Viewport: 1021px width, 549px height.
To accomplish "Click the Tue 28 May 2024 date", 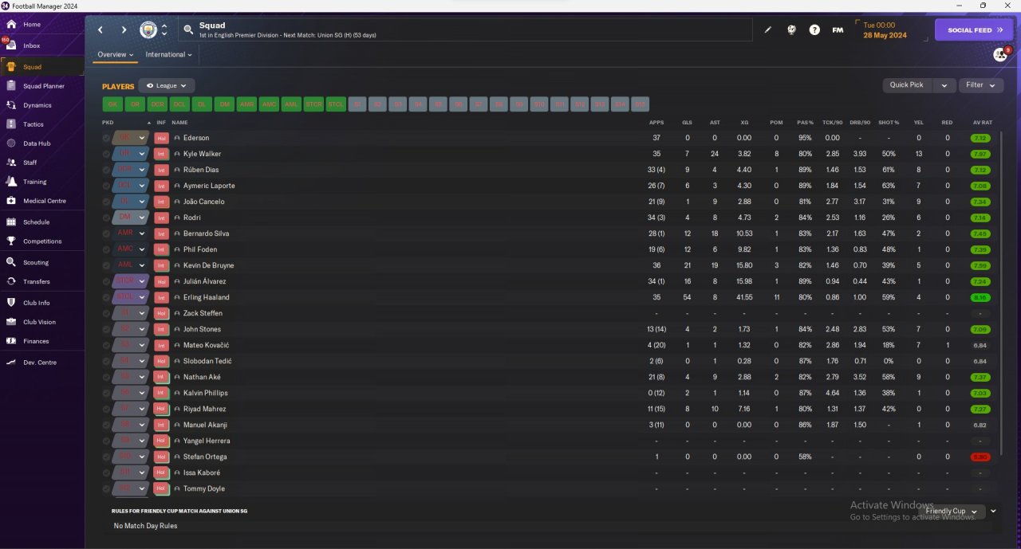I will tap(885, 30).
